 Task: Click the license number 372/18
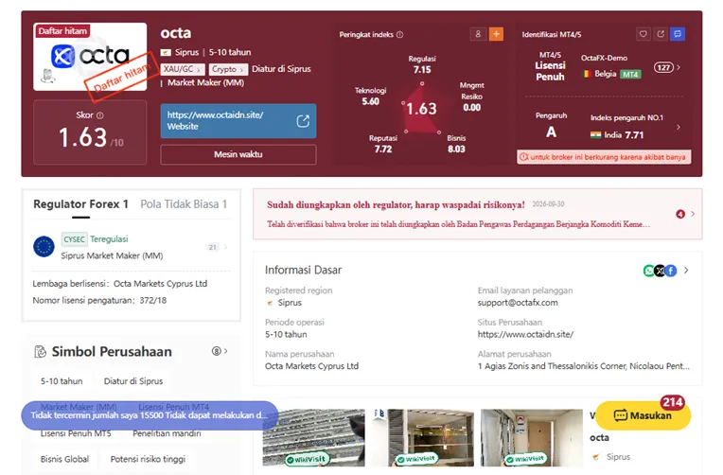153,300
